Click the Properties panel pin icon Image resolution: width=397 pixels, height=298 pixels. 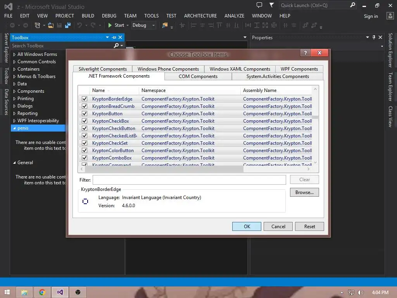coord(374,38)
